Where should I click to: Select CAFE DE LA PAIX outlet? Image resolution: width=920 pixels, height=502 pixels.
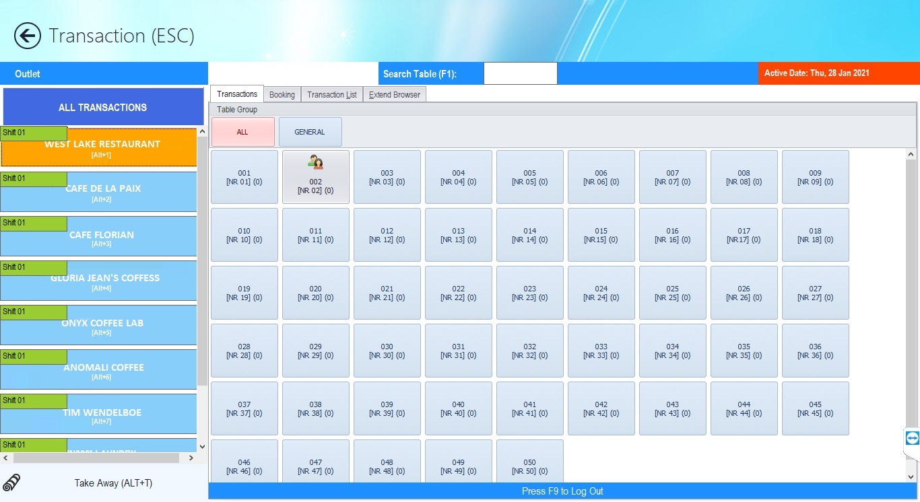102,192
